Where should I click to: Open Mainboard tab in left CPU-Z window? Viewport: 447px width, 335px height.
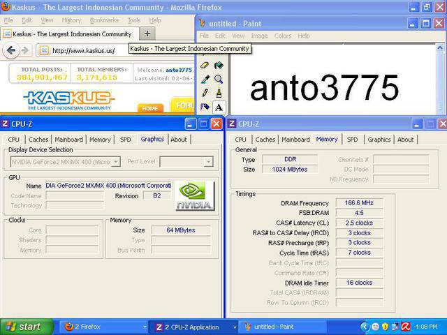coord(68,140)
